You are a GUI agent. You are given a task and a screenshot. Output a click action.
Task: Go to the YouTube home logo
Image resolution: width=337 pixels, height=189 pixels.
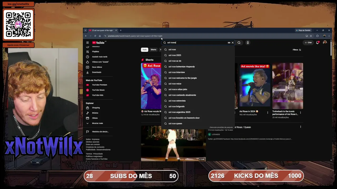[x=98, y=43]
